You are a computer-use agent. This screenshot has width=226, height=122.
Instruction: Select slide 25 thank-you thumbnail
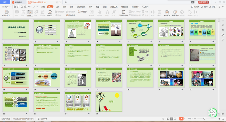pyautogui.click(x=109, y=102)
